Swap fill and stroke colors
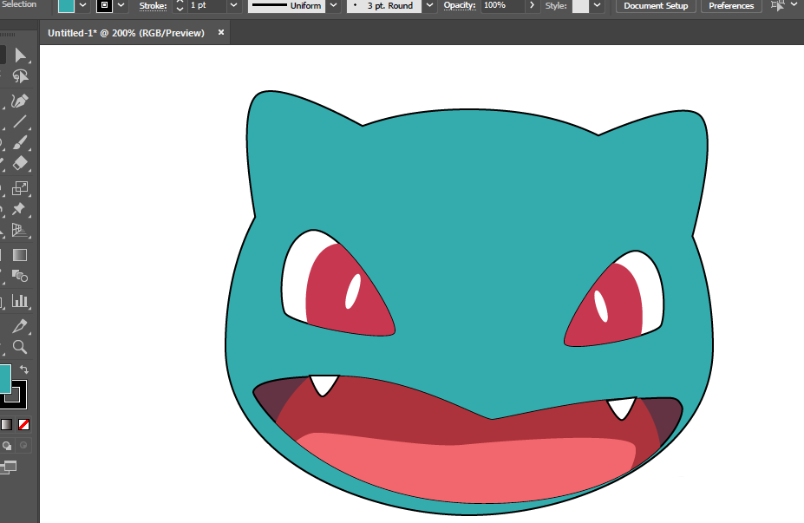Viewport: 804px width, 523px height. [23, 369]
